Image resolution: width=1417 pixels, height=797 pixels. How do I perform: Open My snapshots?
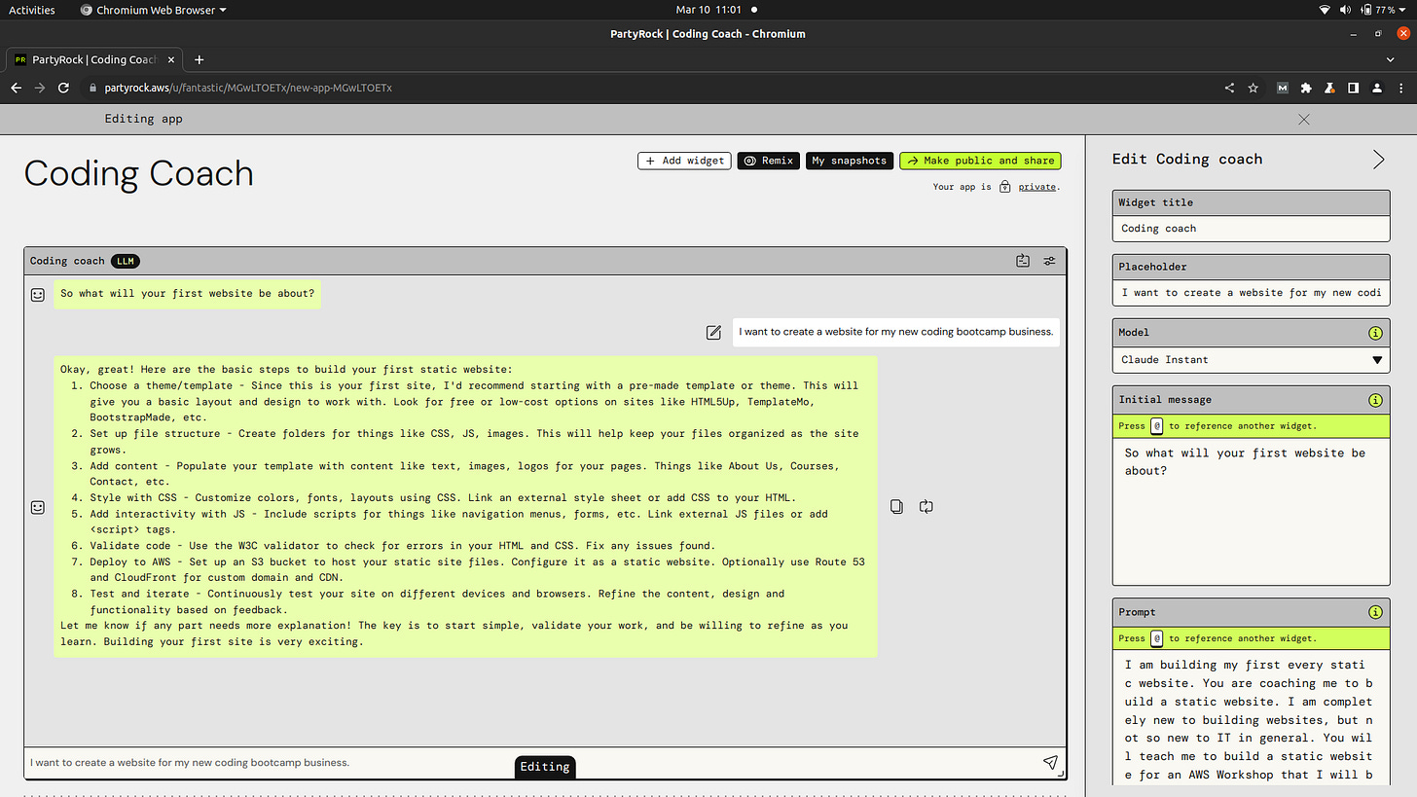coord(850,161)
